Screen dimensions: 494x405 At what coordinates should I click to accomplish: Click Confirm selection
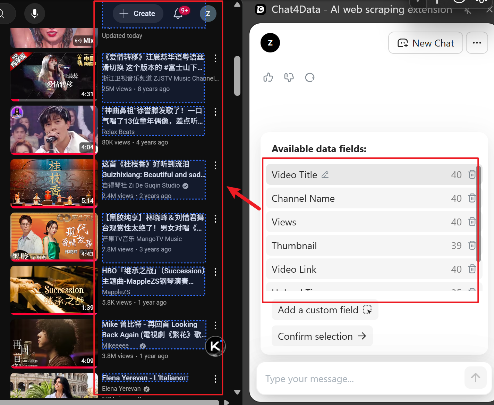(322, 336)
